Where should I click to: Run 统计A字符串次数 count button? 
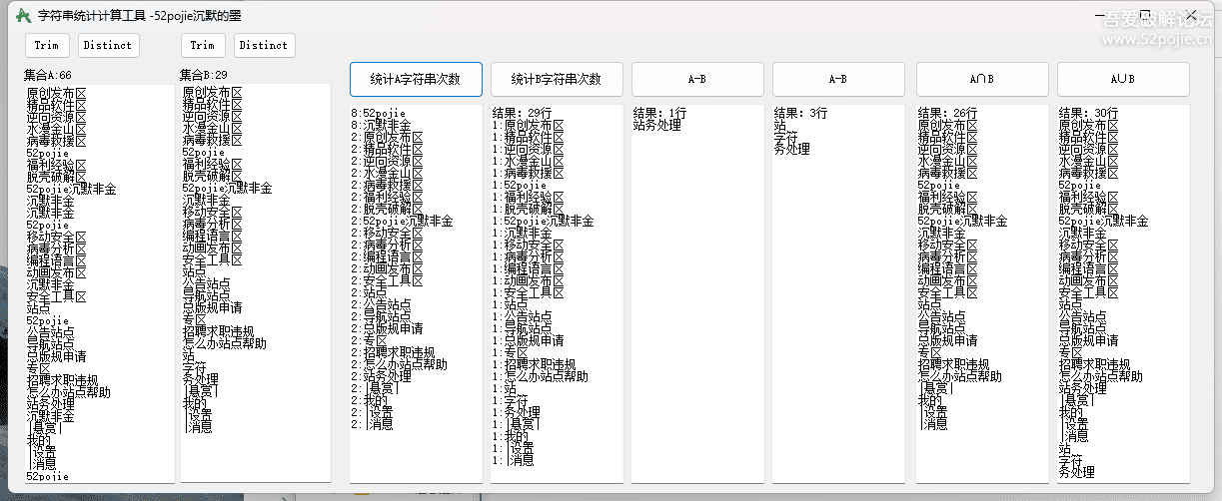pos(416,79)
